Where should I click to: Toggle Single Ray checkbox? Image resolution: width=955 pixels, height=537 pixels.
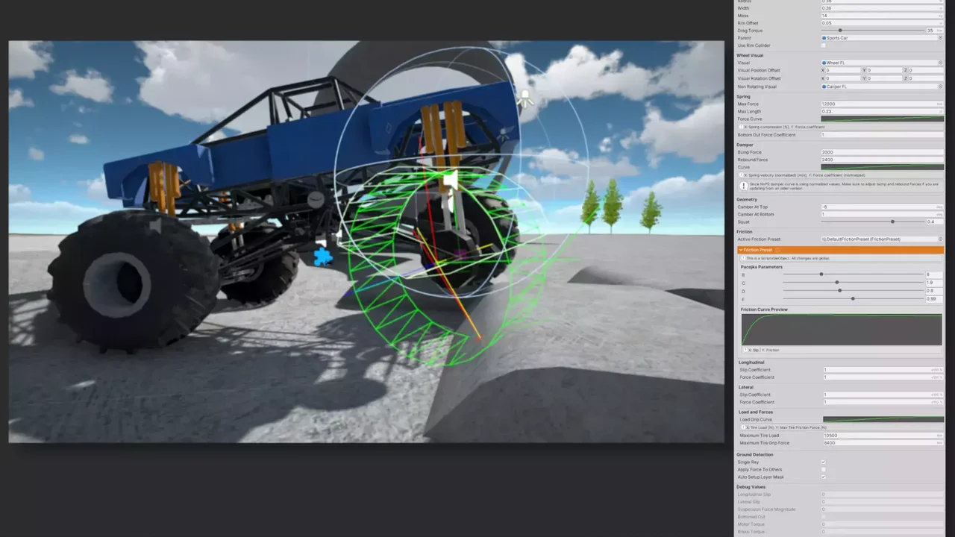pos(824,462)
